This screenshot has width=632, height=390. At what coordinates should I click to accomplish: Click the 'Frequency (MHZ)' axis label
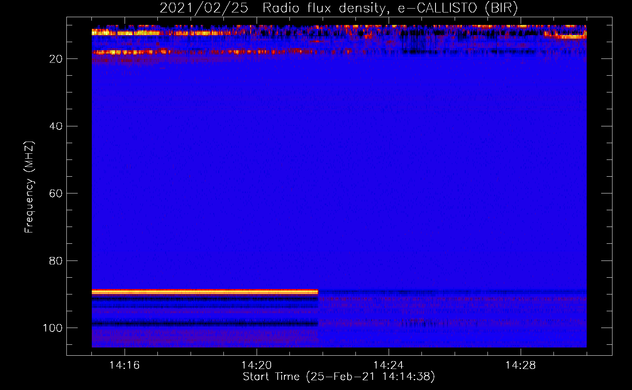(x=29, y=187)
